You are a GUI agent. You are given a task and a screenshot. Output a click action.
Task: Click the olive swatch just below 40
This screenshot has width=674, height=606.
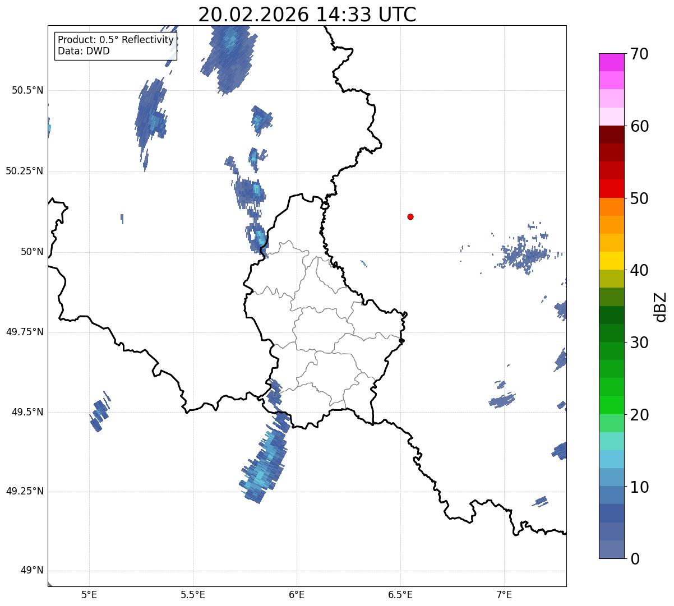pyautogui.click(x=612, y=279)
